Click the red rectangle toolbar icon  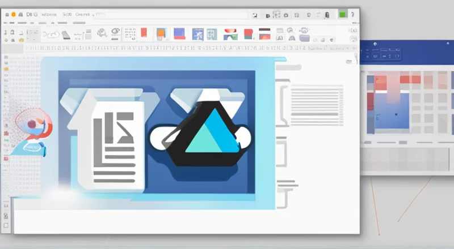click(144, 33)
